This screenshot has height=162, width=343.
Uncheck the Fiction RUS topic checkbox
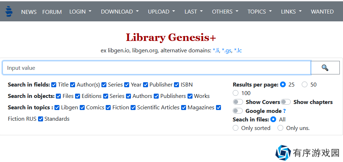pyautogui.click(x=218, y=108)
